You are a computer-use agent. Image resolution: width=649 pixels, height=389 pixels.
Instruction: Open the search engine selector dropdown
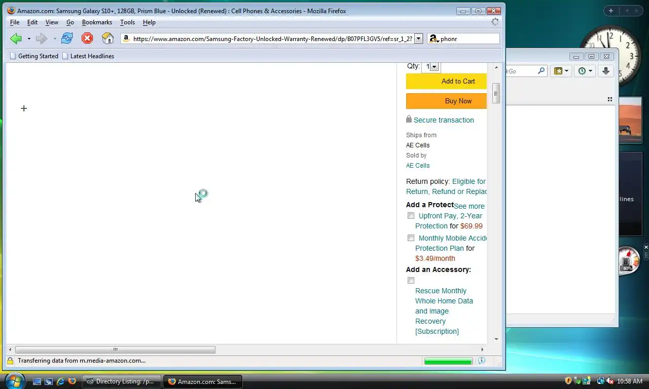pyautogui.click(x=434, y=38)
